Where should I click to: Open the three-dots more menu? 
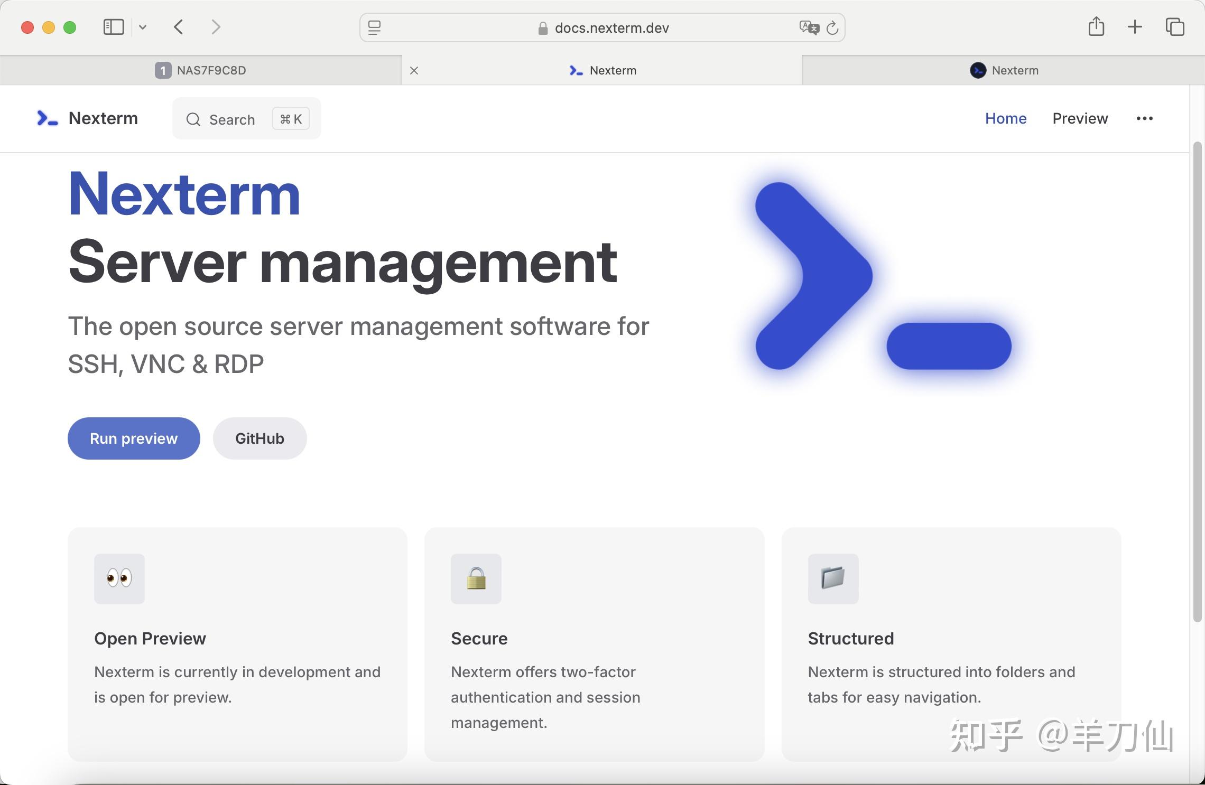[x=1144, y=118]
